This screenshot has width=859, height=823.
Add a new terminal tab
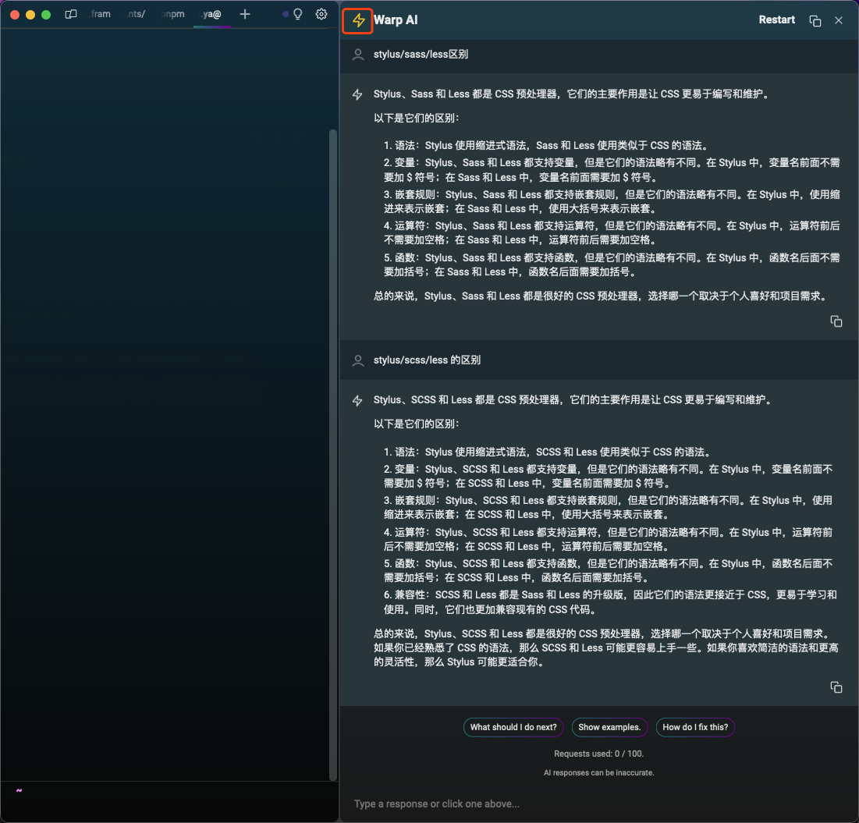click(x=245, y=14)
